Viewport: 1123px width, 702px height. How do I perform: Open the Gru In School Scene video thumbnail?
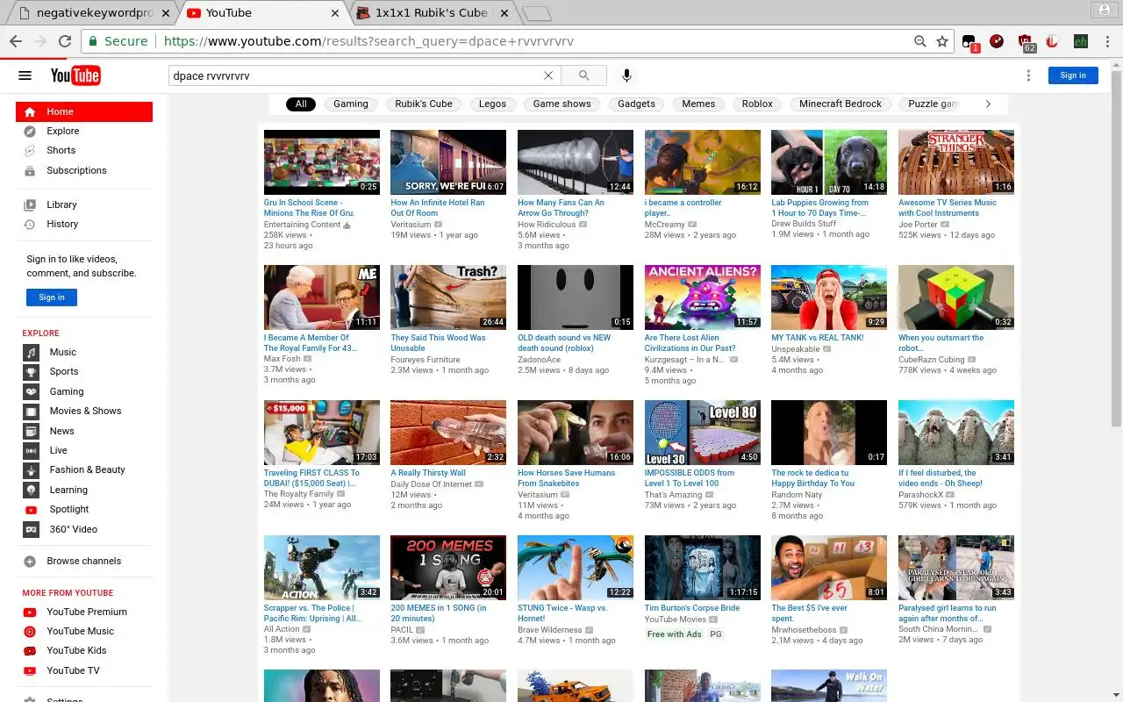(322, 162)
